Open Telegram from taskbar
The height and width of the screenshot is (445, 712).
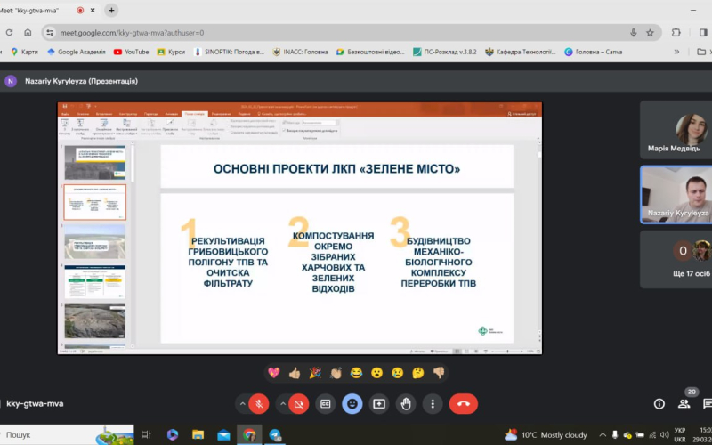(275, 434)
